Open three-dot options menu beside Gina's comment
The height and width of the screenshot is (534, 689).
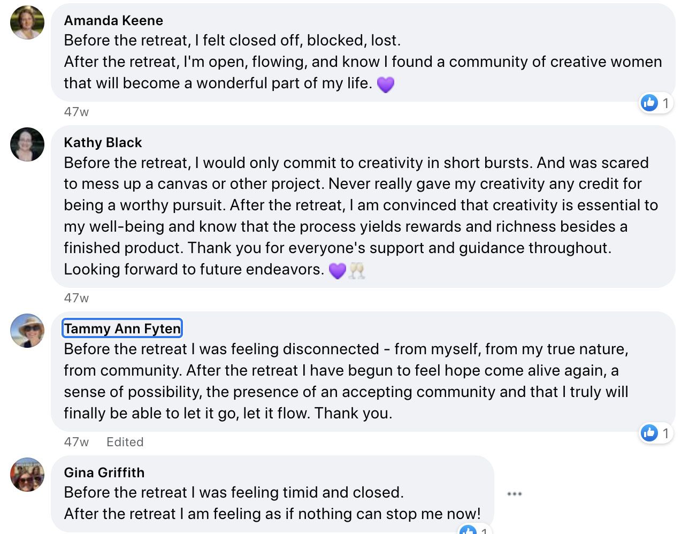point(514,493)
